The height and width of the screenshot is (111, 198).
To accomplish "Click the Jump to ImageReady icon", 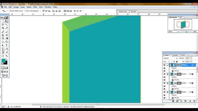I will coord(5,75).
